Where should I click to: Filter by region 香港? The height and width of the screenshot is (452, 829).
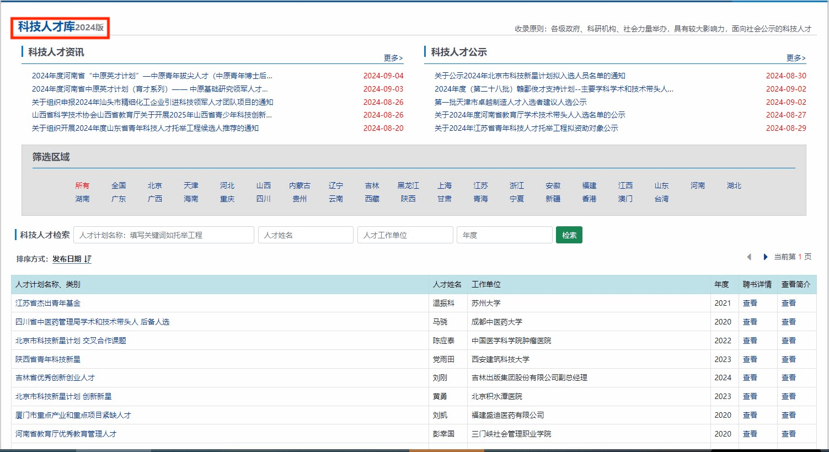pos(589,199)
